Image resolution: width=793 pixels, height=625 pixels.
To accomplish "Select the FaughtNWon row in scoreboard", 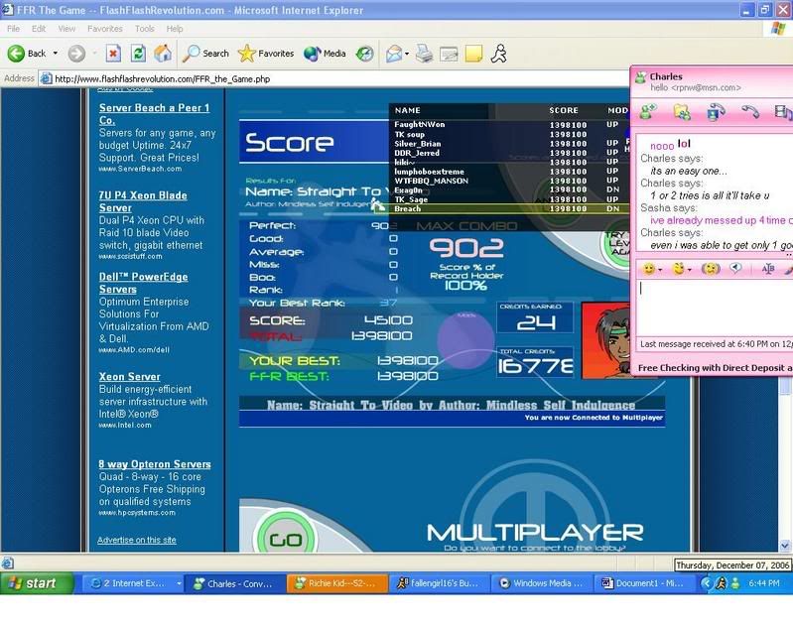I will tap(508, 124).
